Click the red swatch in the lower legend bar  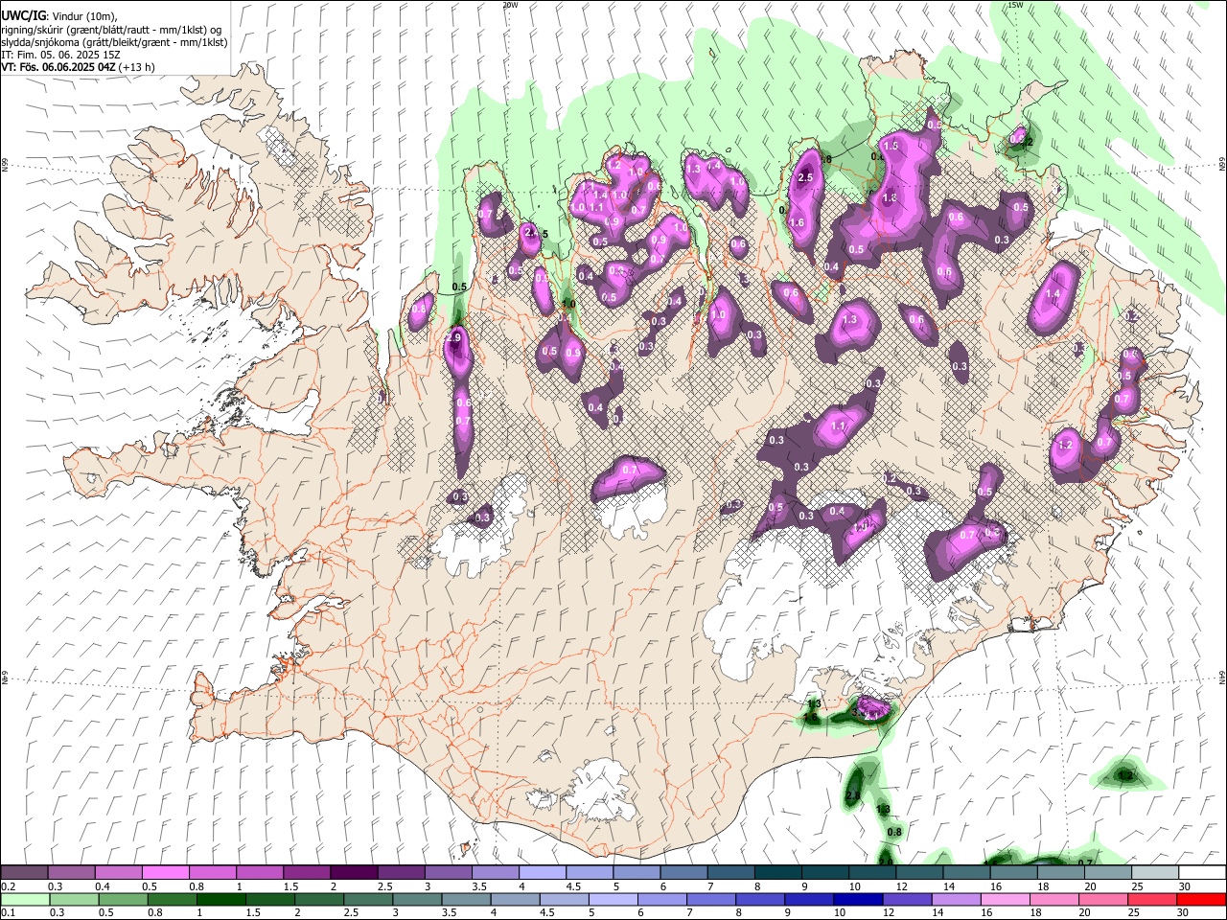[1202, 900]
